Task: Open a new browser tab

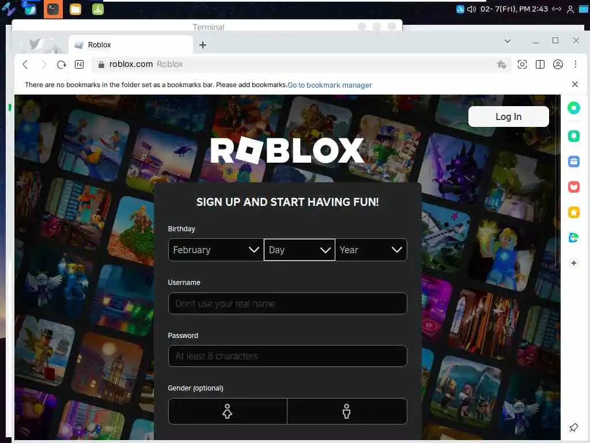Action: point(202,45)
